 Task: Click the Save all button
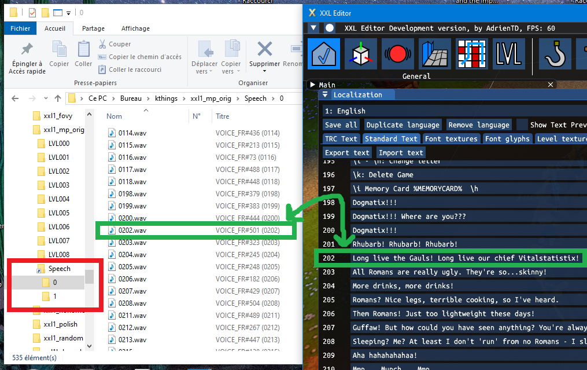[x=341, y=125]
